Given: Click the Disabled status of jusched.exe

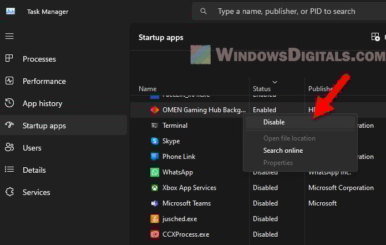Looking at the screenshot, I should (265, 219).
